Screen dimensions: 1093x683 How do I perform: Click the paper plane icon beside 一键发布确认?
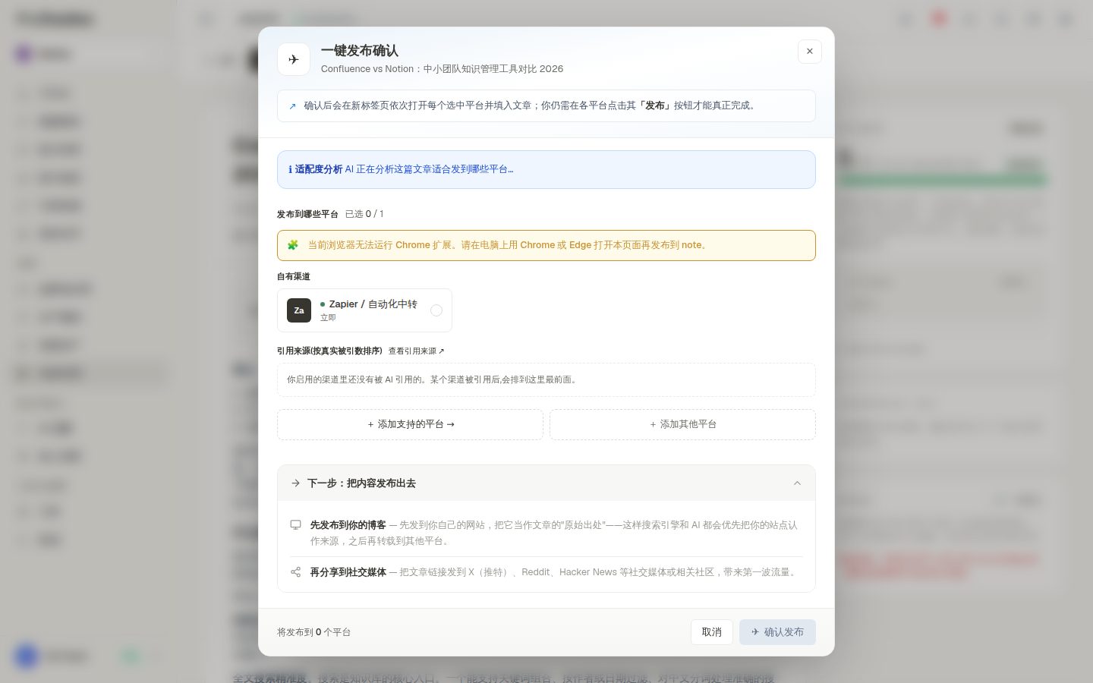coord(294,59)
